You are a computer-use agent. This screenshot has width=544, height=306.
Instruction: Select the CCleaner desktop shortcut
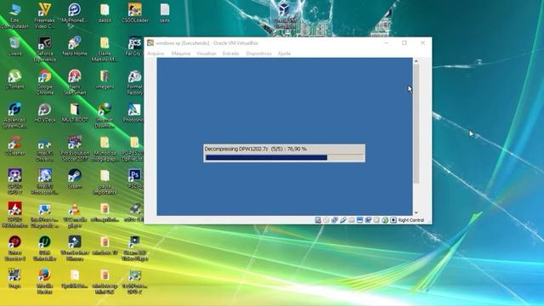[14, 146]
